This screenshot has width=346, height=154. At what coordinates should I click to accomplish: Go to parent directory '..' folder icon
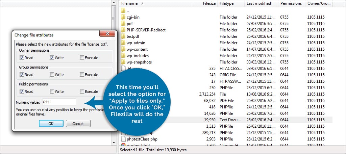pos(123,10)
